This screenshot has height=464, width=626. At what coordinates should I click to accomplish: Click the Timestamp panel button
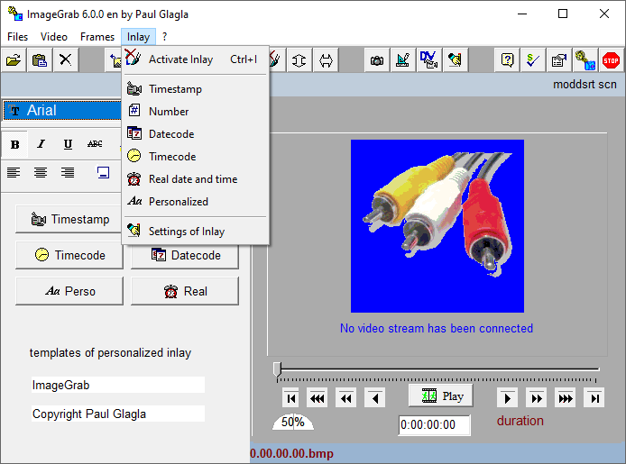[x=69, y=219]
